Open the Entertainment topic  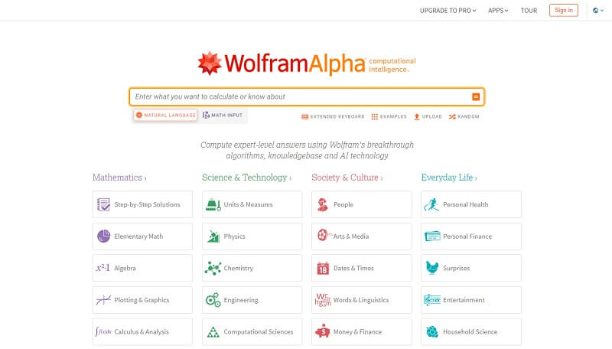coord(471,300)
